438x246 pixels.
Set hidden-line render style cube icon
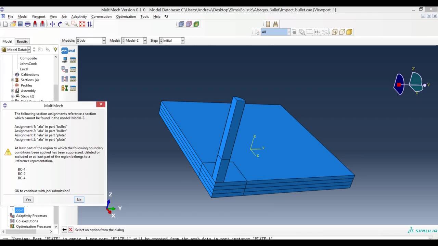pos(342,32)
